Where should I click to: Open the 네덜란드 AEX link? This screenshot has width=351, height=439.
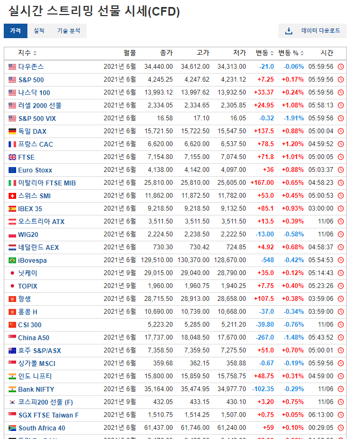[39, 247]
